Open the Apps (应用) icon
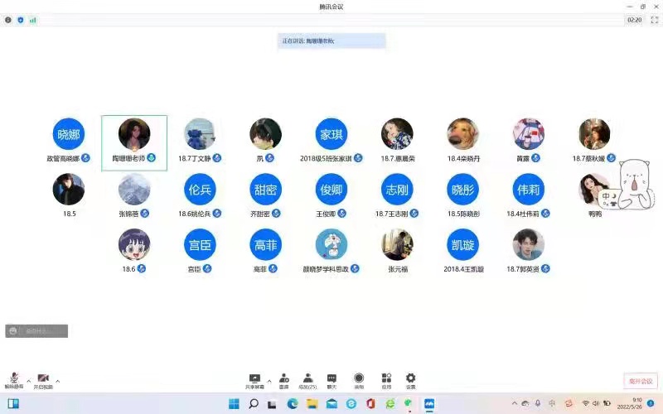This screenshot has height=414, width=663. [x=386, y=379]
